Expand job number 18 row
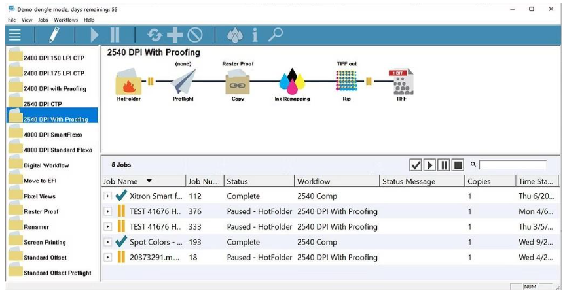The width and height of the screenshot is (565, 295). pos(108,257)
